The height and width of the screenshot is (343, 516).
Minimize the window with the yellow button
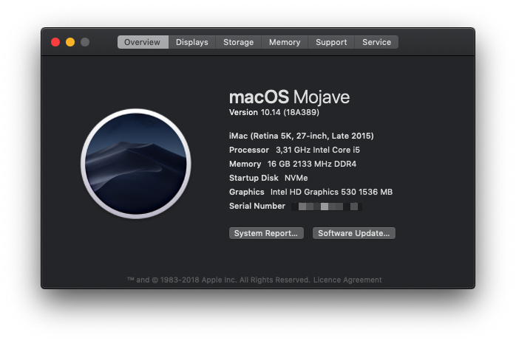click(x=70, y=42)
